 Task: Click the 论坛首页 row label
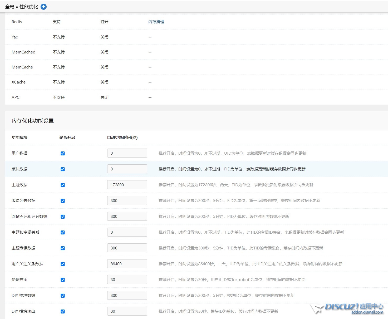[x=19, y=280]
